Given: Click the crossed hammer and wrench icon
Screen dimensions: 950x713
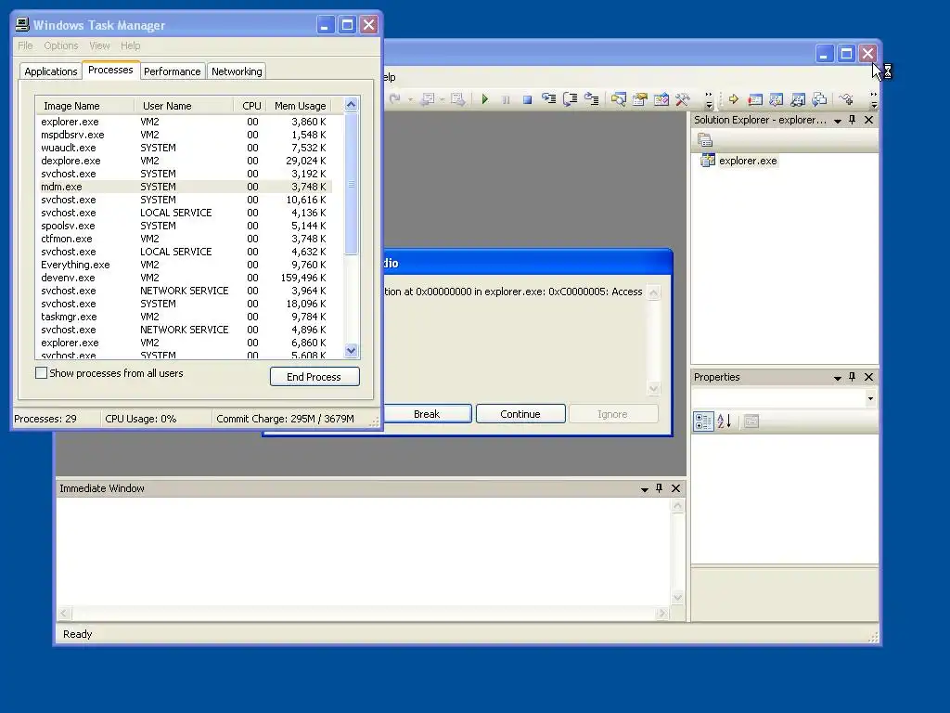Looking at the screenshot, I should click(x=683, y=98).
